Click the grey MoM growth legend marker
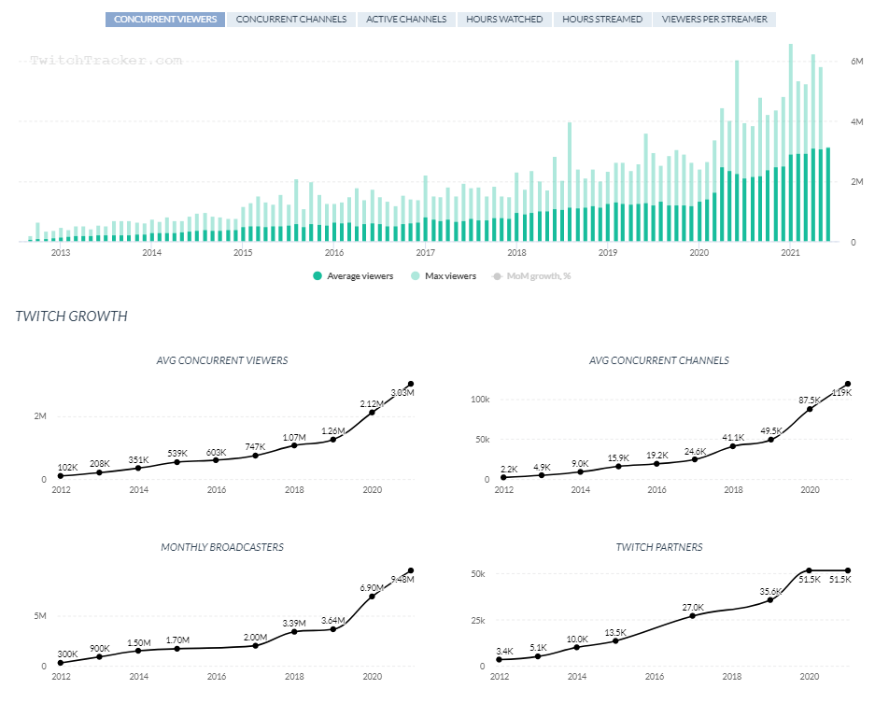 point(497,276)
